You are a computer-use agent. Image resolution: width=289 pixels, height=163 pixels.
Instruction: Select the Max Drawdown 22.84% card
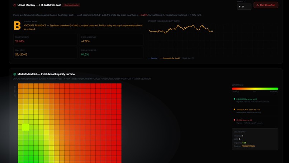[45, 40]
